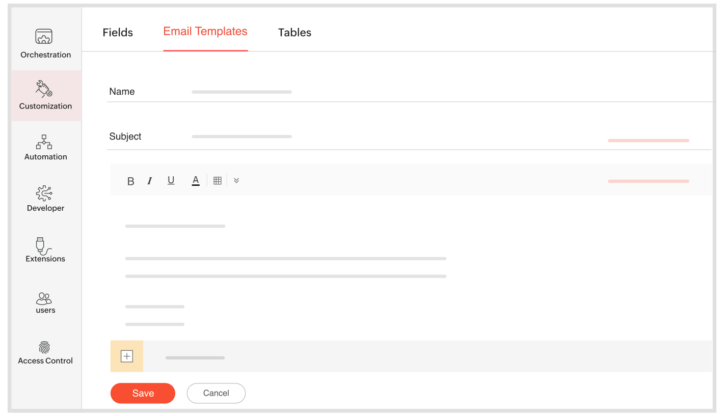
Task: Switch to the Fields tab
Action: click(x=118, y=33)
